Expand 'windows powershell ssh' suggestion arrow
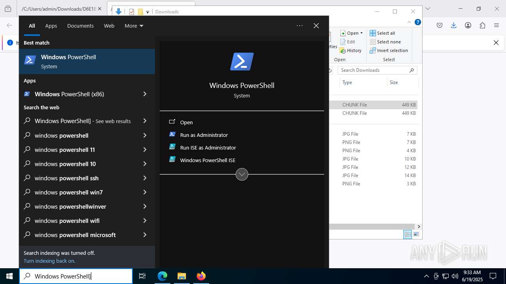Viewport: 506px width, 284px height. (145, 178)
